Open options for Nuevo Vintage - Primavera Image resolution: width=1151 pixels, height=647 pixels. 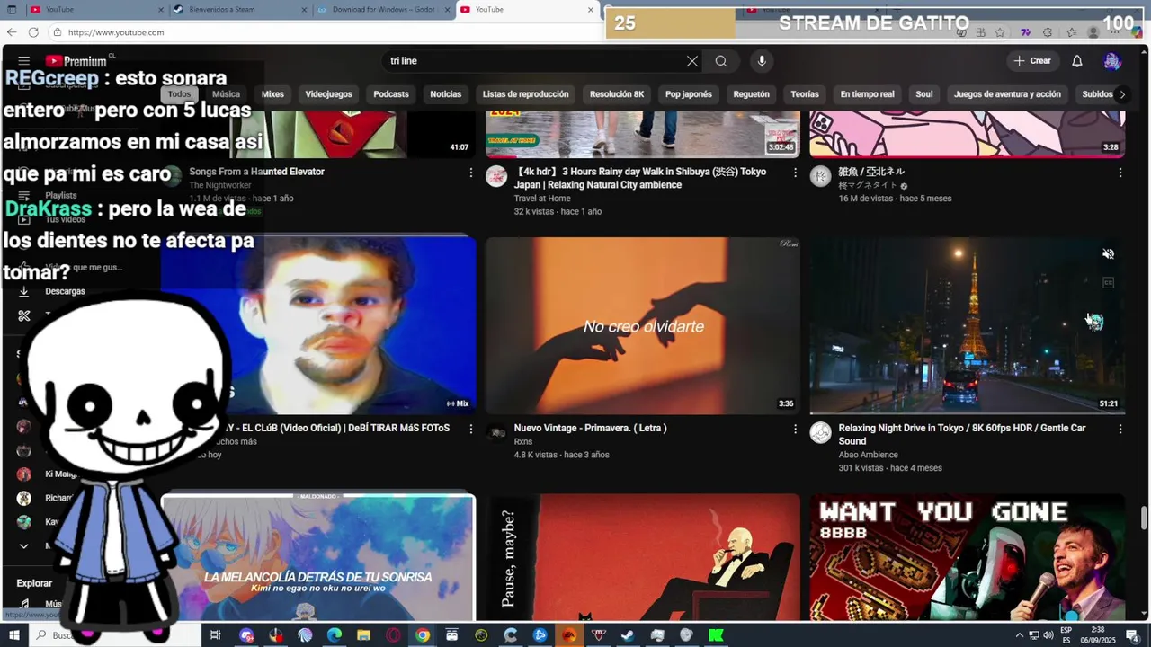[x=795, y=430]
